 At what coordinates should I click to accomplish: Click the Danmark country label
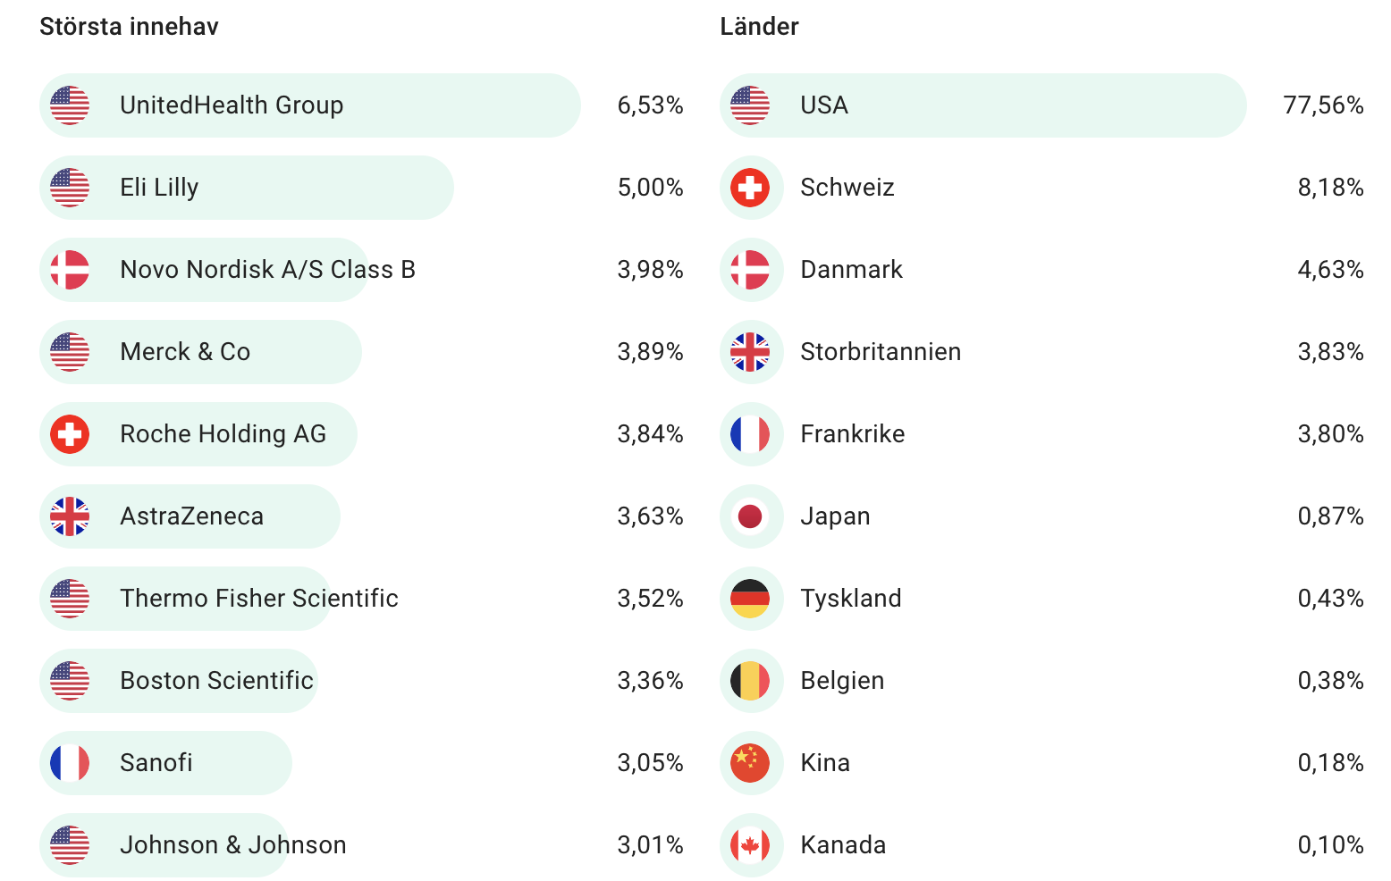[x=851, y=270]
